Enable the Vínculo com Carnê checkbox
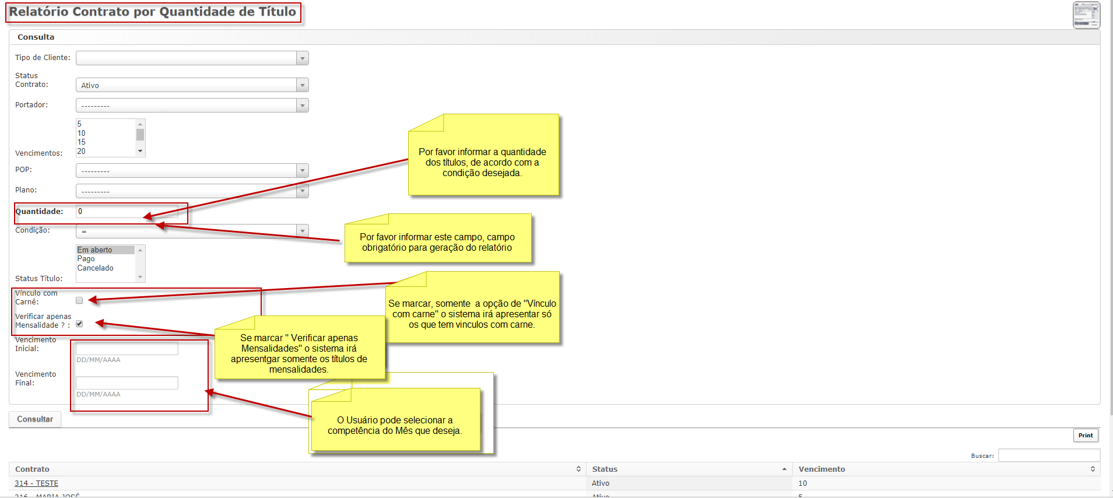This screenshot has height=498, width=1113. coord(79,300)
